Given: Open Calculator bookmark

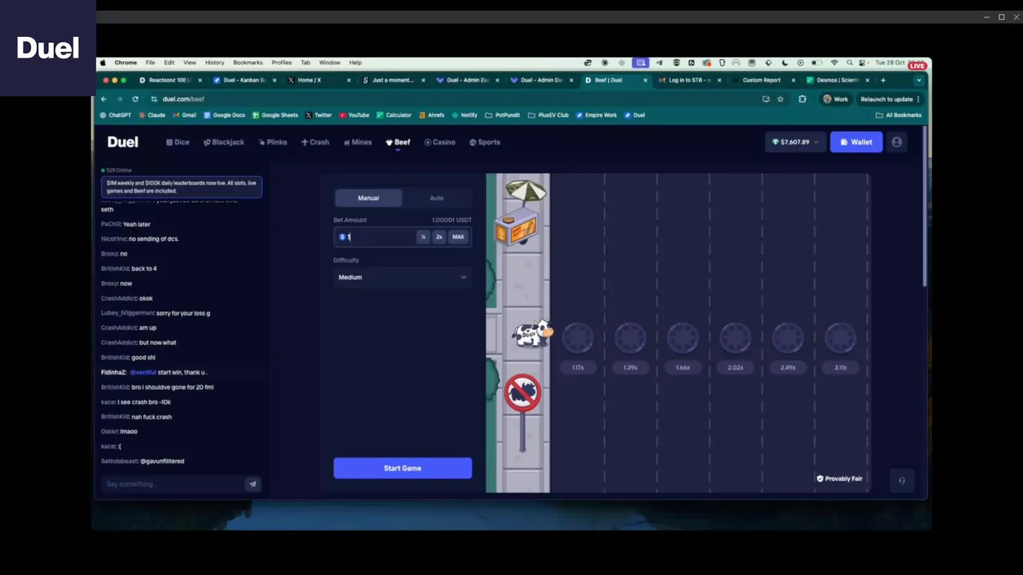Looking at the screenshot, I should pos(394,115).
